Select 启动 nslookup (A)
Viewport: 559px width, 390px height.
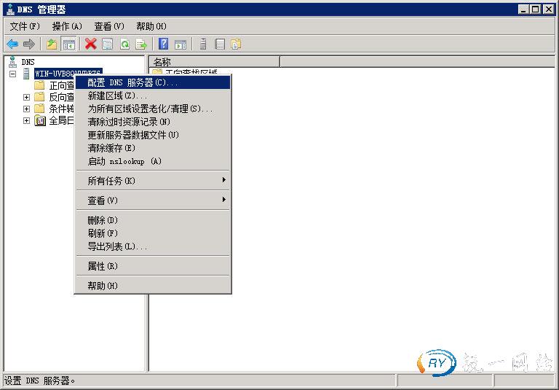(153, 161)
